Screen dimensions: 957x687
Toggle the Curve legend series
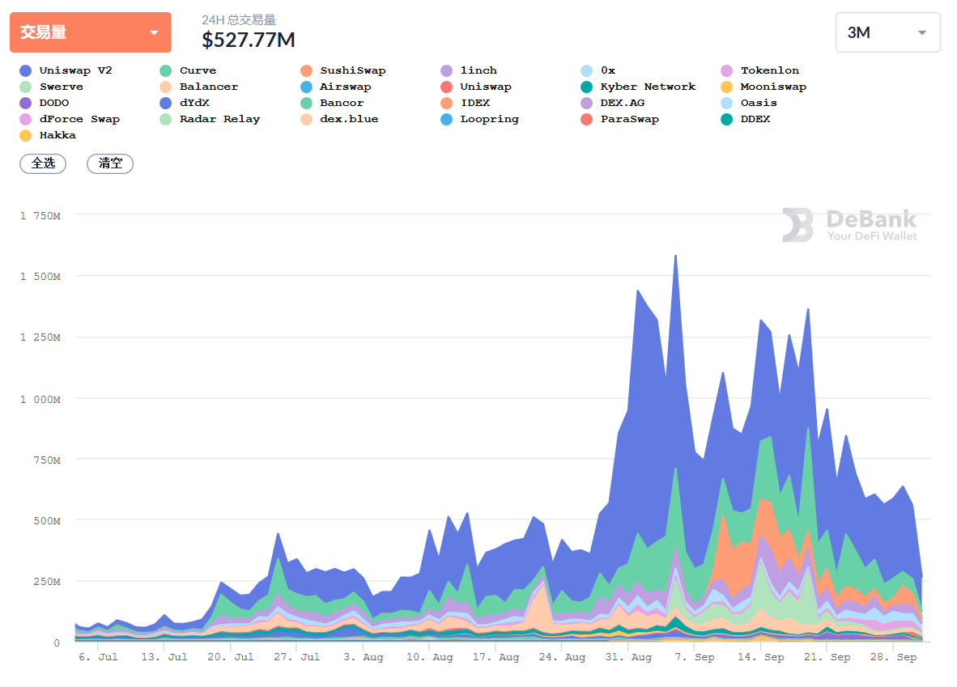(x=188, y=70)
